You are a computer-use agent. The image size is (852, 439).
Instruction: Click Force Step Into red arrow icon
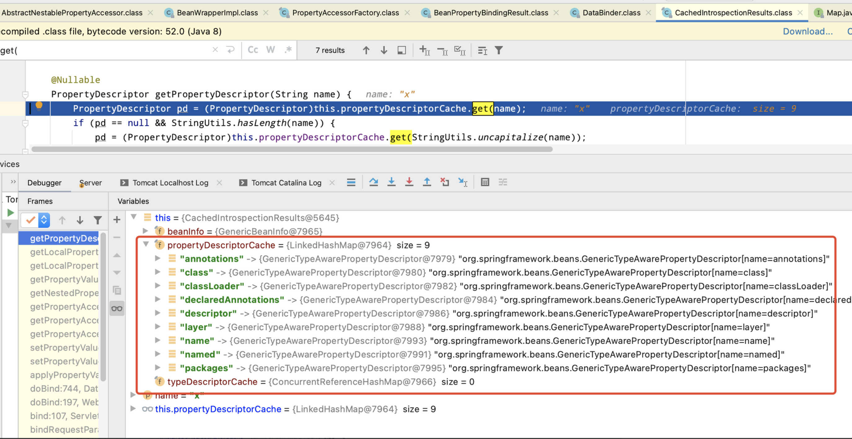click(409, 182)
